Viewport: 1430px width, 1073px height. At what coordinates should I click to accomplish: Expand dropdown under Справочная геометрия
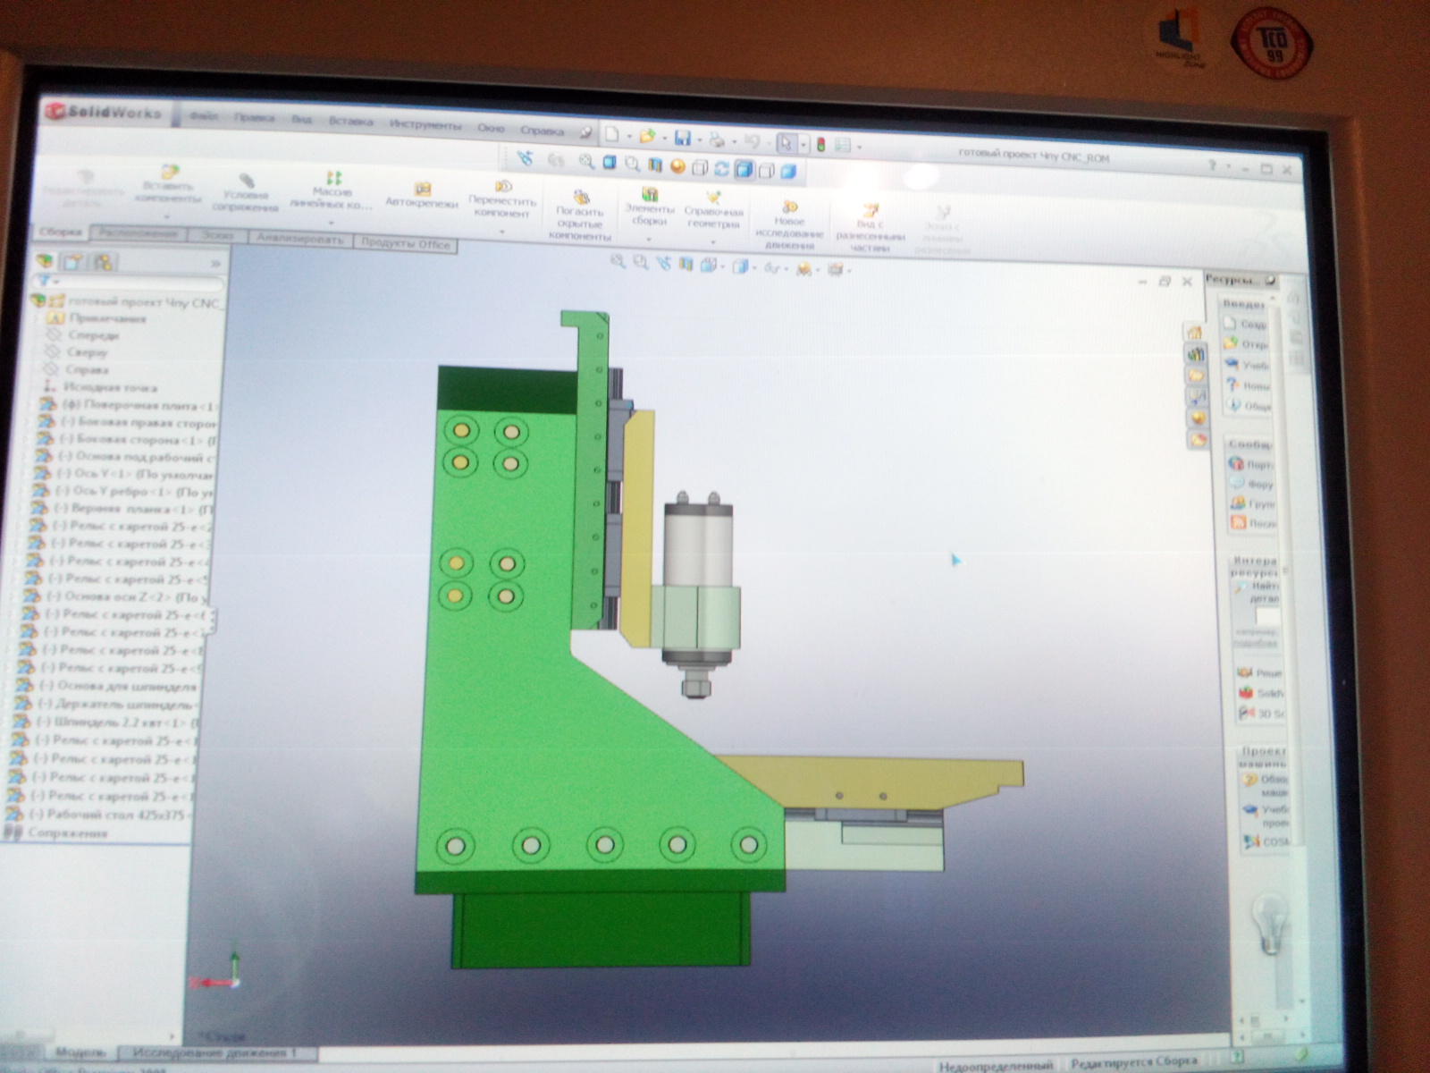712,241
